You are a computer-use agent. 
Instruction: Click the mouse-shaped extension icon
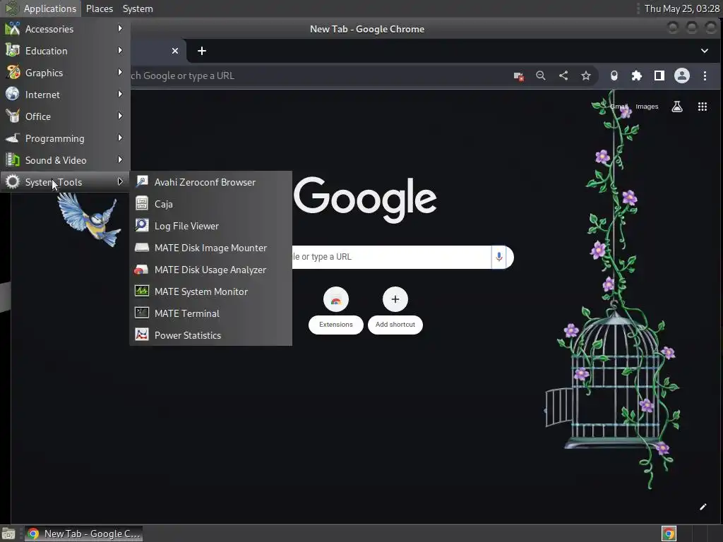tap(614, 76)
